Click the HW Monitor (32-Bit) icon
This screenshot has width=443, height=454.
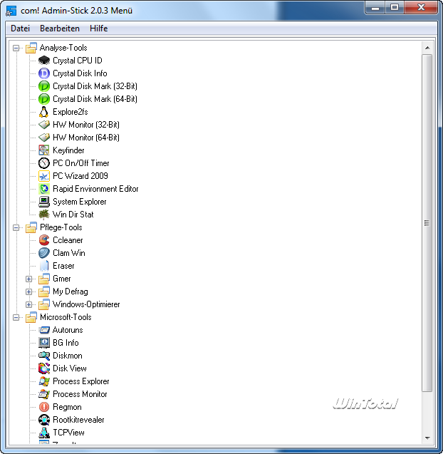click(44, 125)
